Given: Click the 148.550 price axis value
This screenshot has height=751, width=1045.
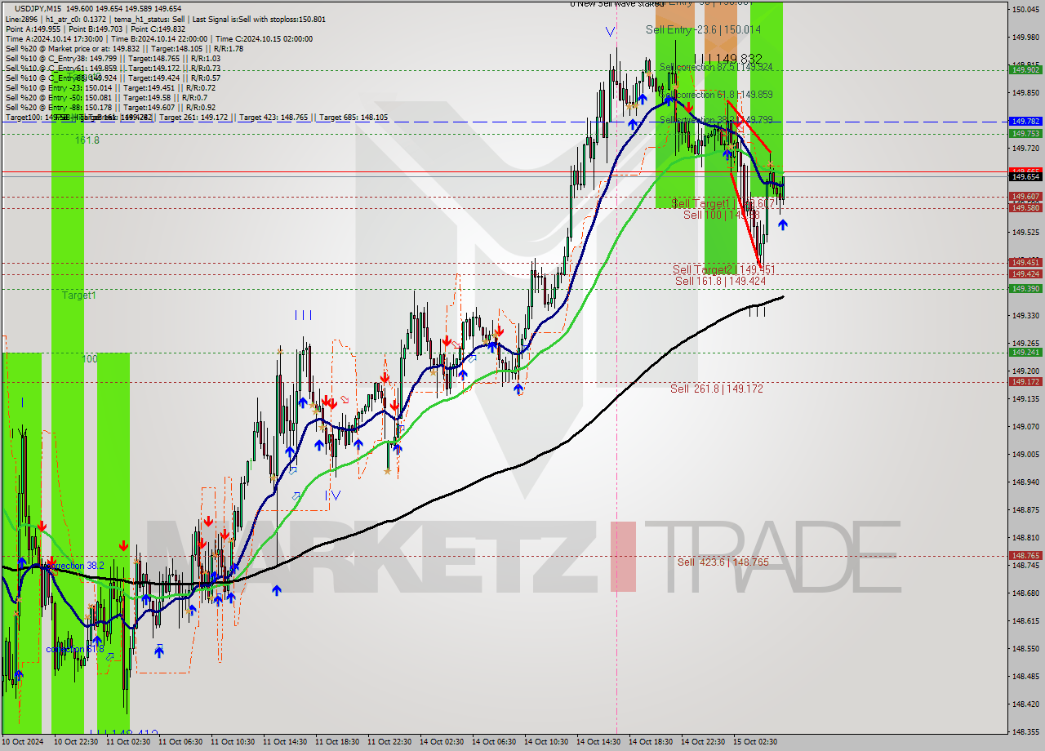Looking at the screenshot, I should pos(1025,648).
